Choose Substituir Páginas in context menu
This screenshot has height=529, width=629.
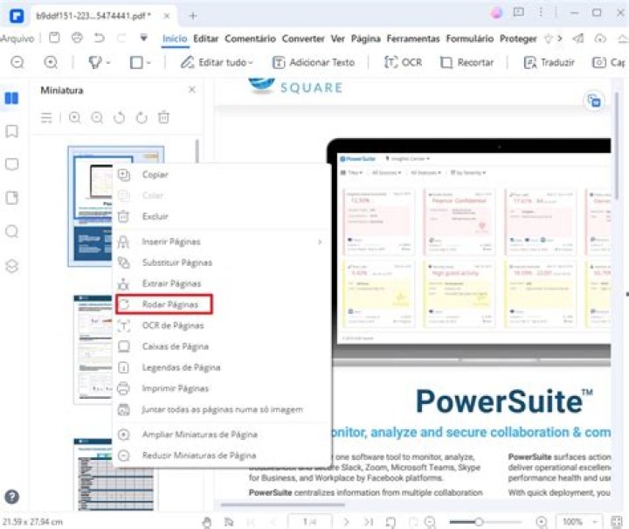(x=221, y=262)
